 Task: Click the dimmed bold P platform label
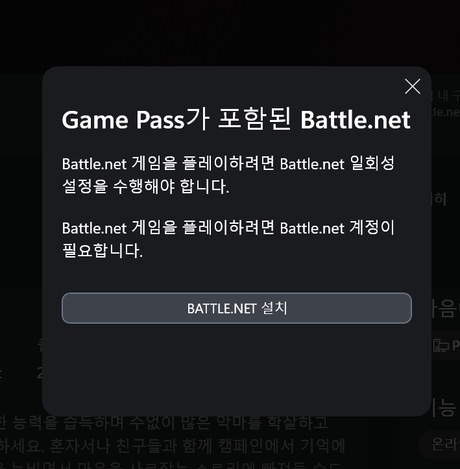tap(456, 345)
